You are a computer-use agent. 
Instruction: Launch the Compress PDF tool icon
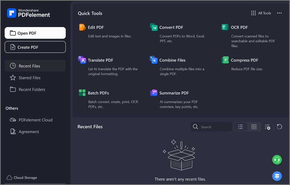(225, 60)
